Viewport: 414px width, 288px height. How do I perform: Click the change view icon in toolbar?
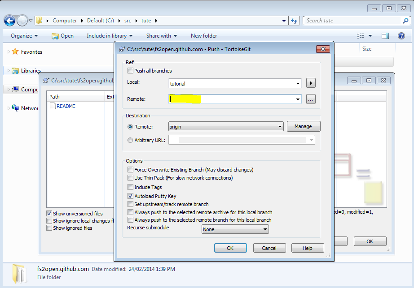(x=361, y=36)
